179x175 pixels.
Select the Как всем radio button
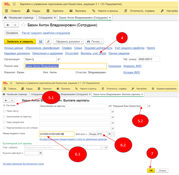click(x=4, y=106)
